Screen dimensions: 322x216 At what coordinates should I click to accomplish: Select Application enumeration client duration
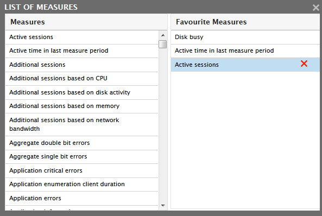pos(82,185)
